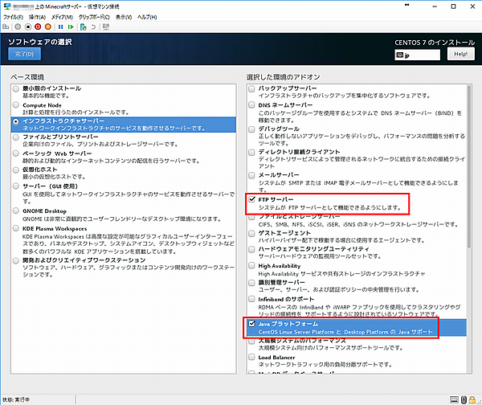Click the red Shut Down icon
The height and width of the screenshot is (405, 482).
38,26
